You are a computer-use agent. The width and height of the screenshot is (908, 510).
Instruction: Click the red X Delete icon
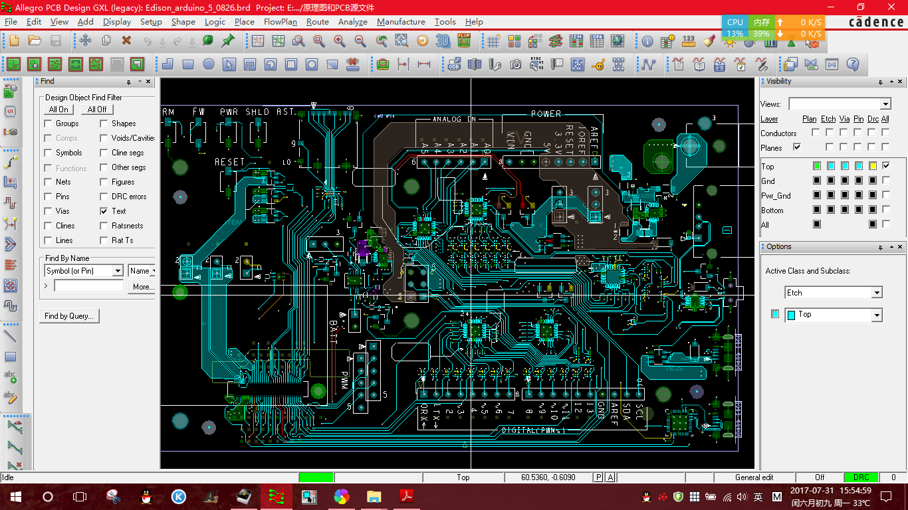(126, 41)
